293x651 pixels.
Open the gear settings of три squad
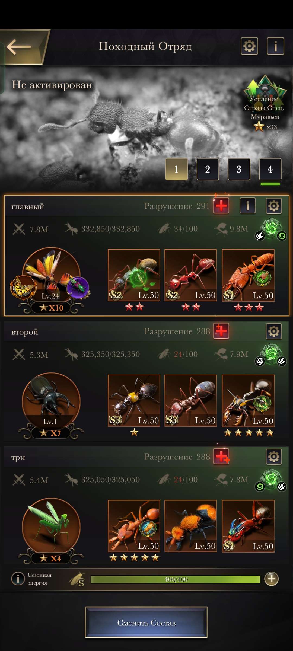[x=274, y=457]
